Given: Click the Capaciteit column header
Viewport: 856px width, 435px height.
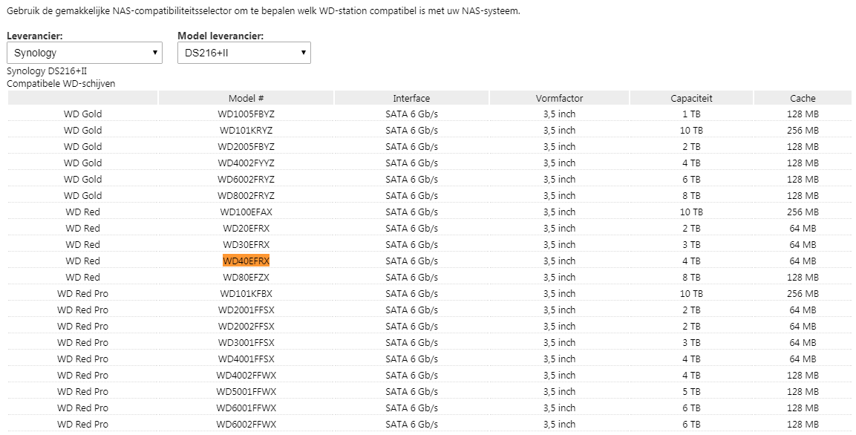Looking at the screenshot, I should click(x=691, y=98).
